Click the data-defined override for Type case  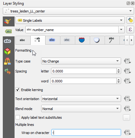tap(127, 61)
